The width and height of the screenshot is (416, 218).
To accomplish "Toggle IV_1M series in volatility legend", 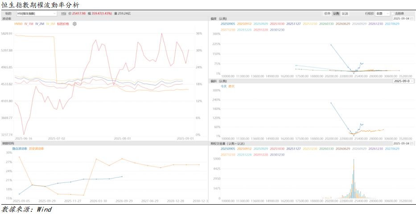I will (29, 24).
